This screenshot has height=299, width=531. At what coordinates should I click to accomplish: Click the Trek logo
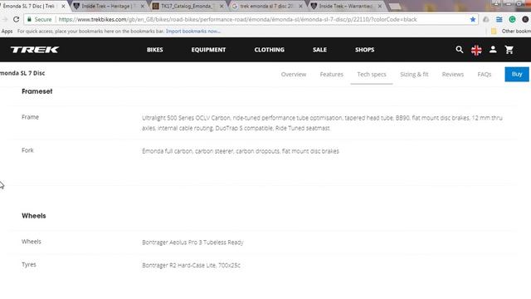(35, 50)
